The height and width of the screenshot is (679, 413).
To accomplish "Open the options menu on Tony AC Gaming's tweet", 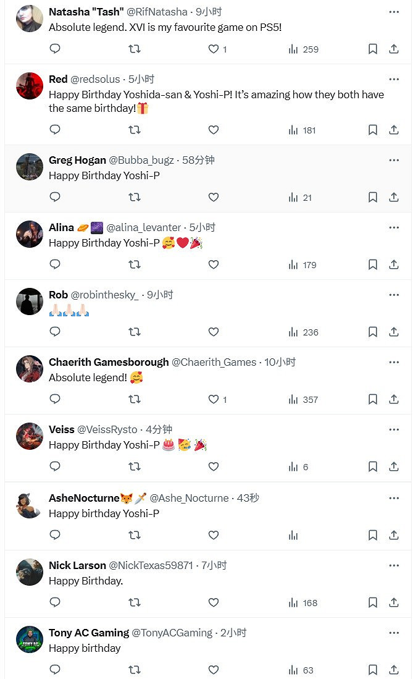I will pos(394,633).
